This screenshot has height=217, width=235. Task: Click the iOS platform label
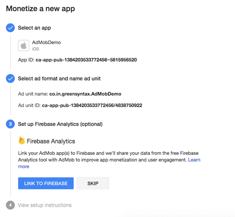(x=35, y=49)
